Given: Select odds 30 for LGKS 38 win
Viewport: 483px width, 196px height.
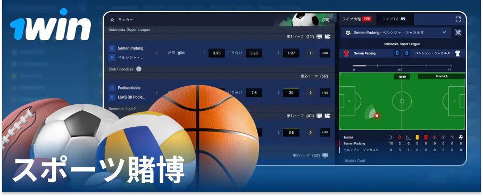Looking at the screenshot, I should tap(291, 93).
